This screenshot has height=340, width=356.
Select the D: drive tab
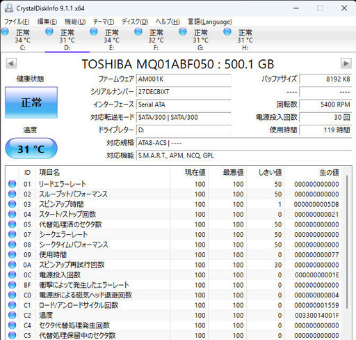click(x=67, y=40)
